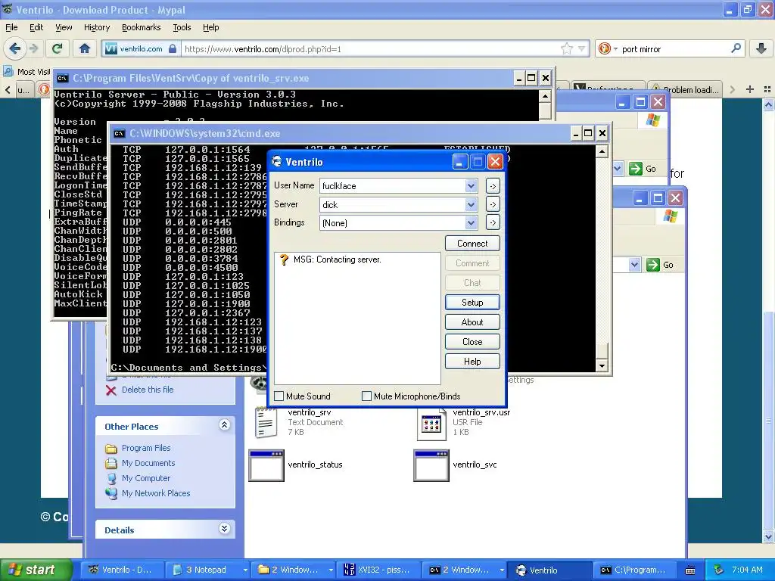Click the upper Go button in Explorer window
The image size is (775, 581).
coord(643,169)
